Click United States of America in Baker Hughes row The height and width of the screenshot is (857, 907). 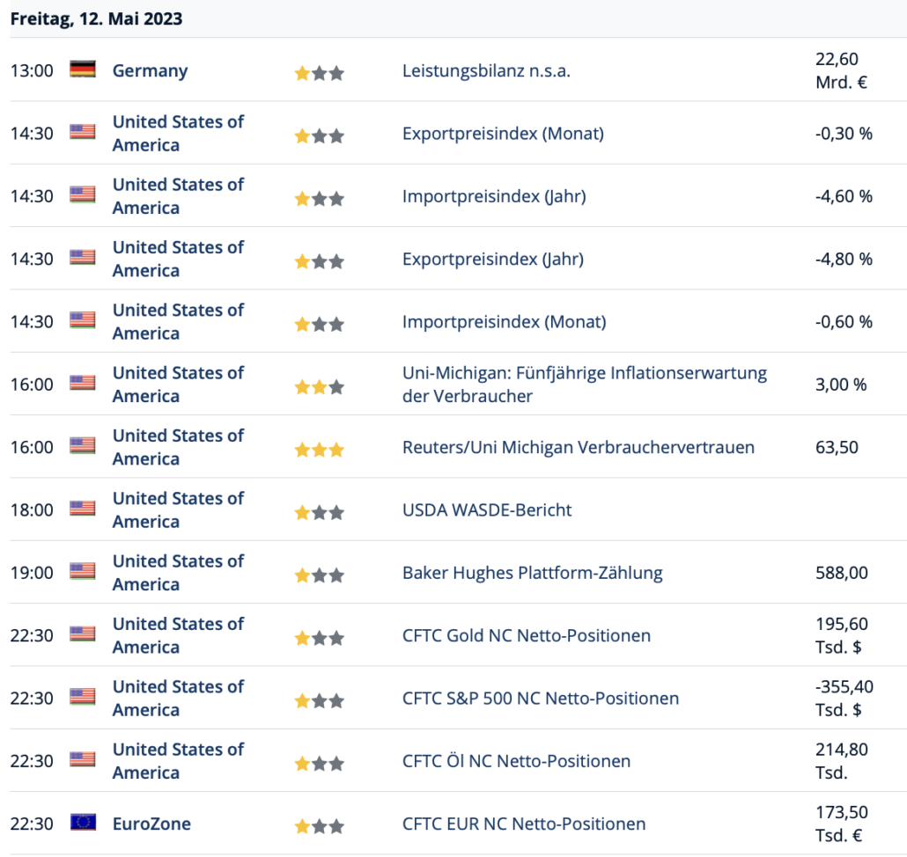pyautogui.click(x=178, y=573)
